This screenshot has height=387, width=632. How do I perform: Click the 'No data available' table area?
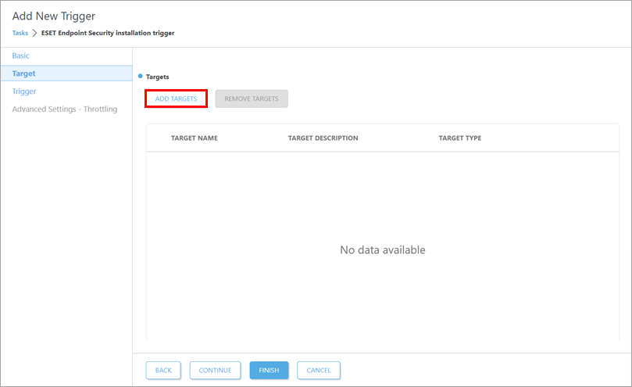pyautogui.click(x=382, y=250)
